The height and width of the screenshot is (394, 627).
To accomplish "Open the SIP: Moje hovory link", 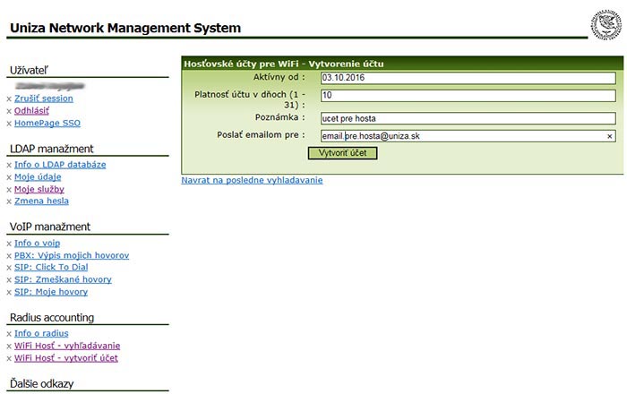I will (51, 292).
